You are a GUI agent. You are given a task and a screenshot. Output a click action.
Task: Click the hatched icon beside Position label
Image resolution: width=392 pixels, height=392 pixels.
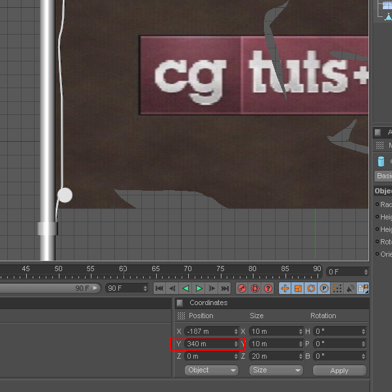pos(181,316)
